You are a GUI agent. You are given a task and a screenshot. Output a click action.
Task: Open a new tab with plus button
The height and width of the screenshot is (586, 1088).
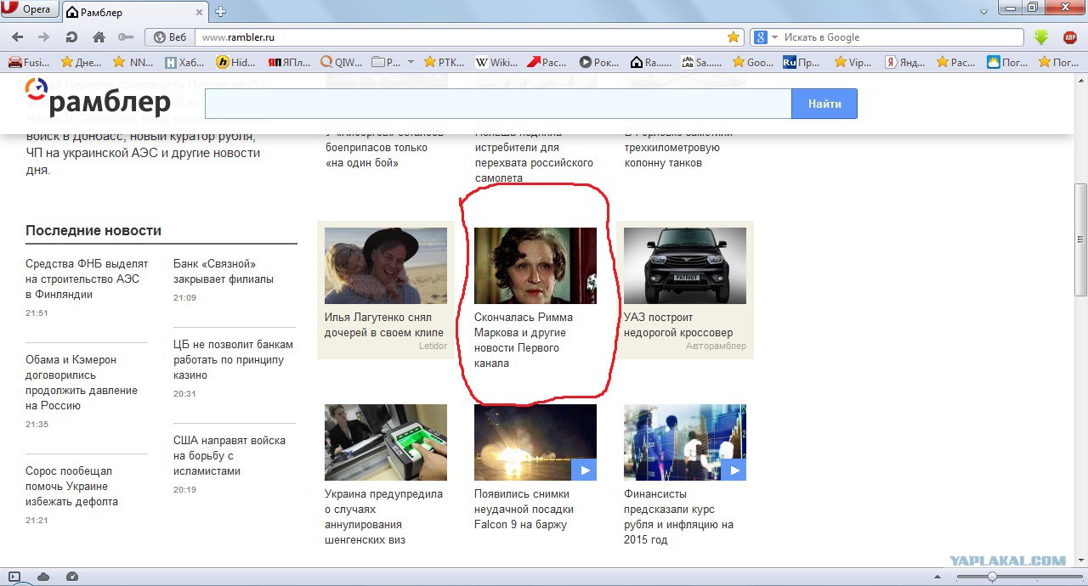[220, 11]
